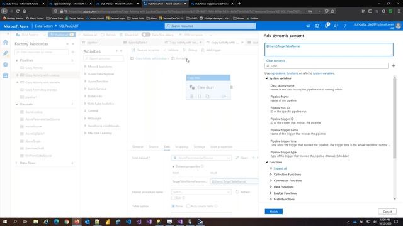The height and width of the screenshot is (226, 403).
Task: Expand Conversion Functions
Action: [271, 181]
